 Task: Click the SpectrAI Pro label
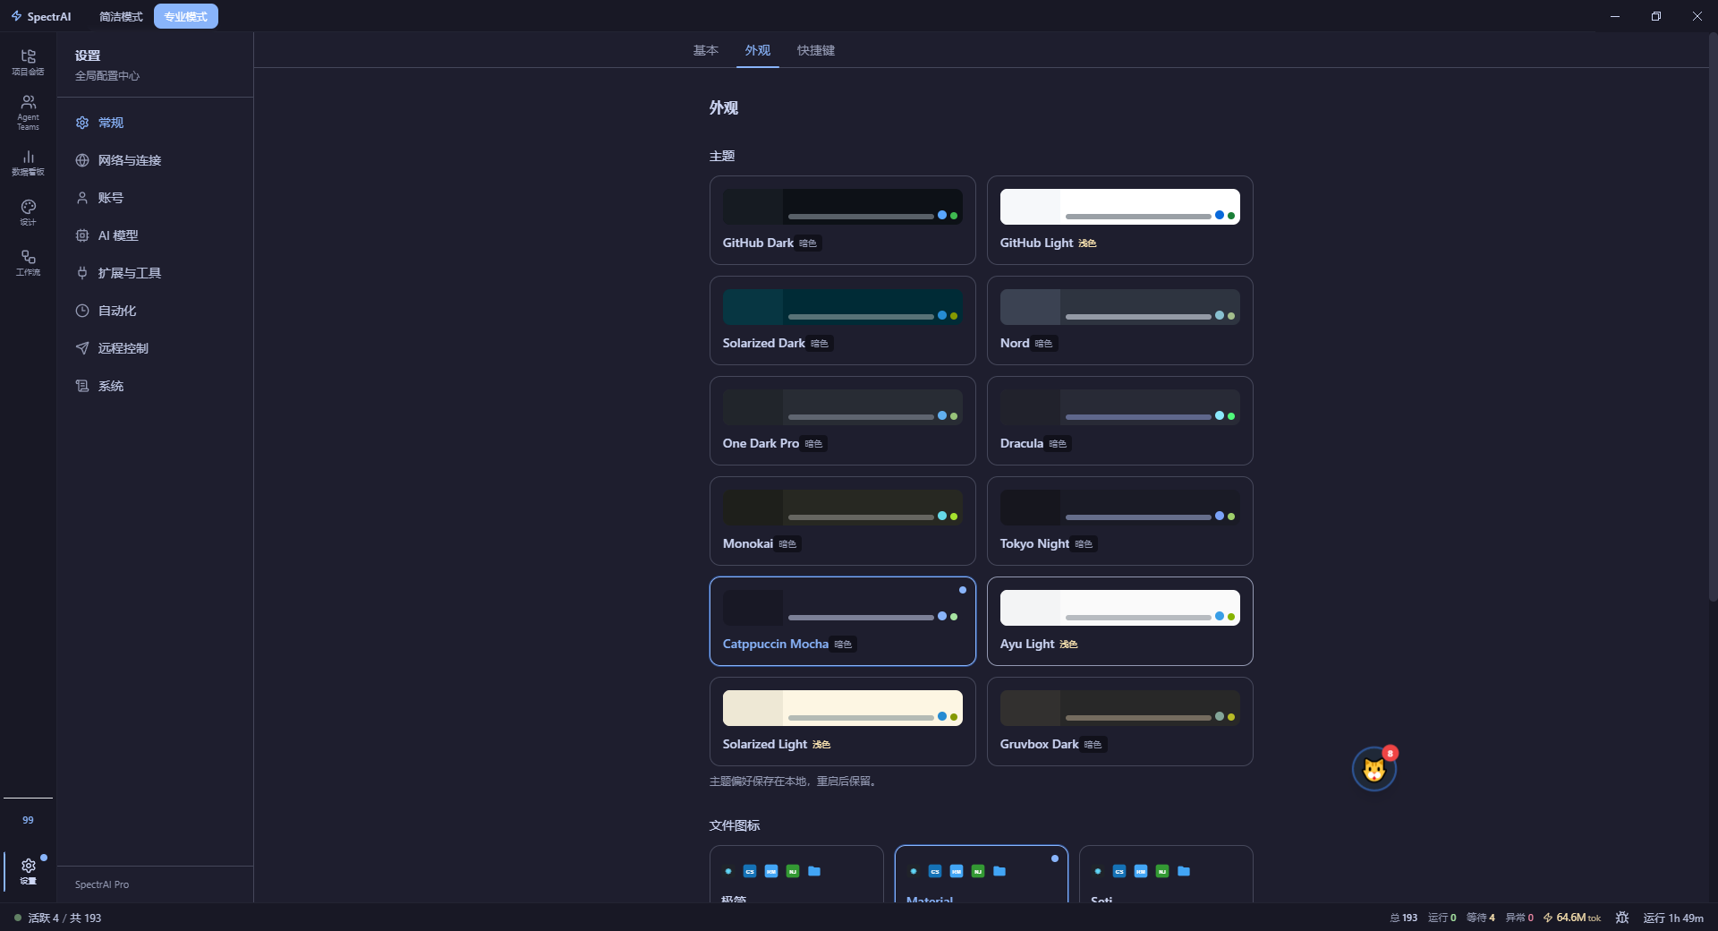click(x=102, y=884)
